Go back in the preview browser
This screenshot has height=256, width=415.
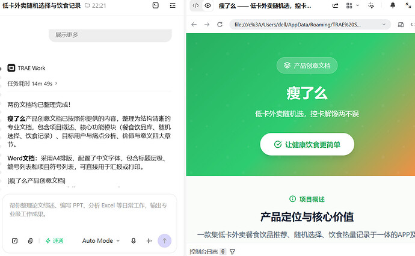[x=194, y=25]
